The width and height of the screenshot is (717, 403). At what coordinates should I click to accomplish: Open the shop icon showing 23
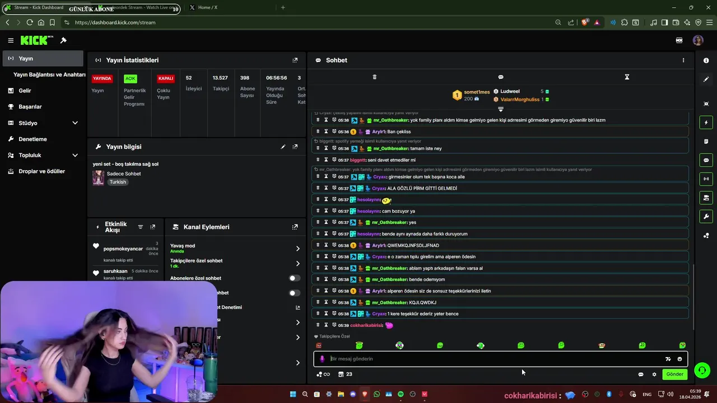coord(345,374)
